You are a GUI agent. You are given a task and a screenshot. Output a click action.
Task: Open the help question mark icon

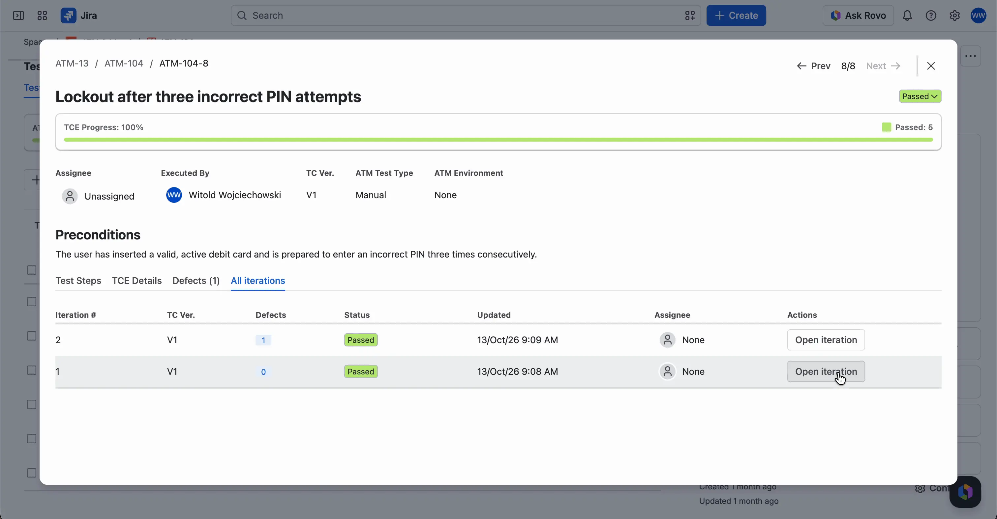931,15
